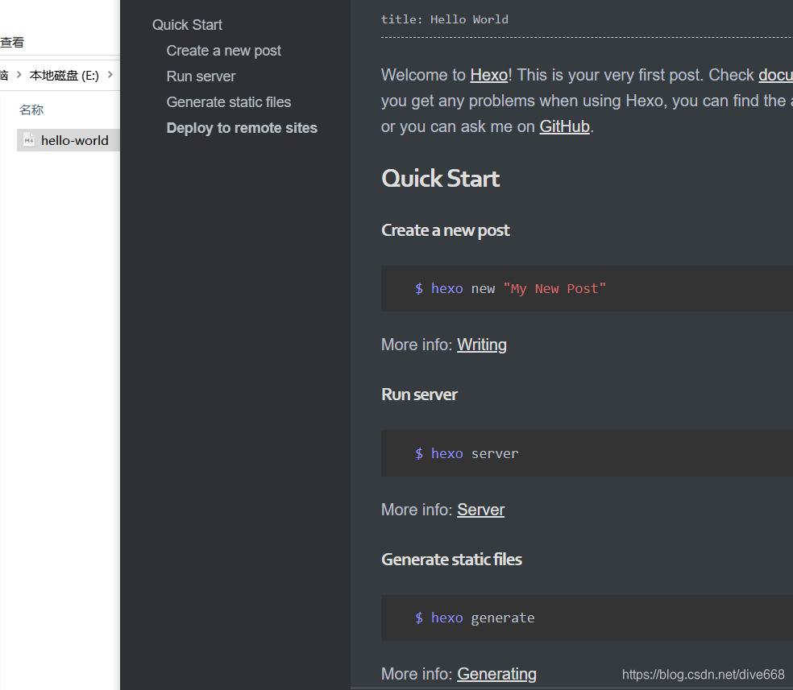Image resolution: width=793 pixels, height=690 pixels.
Task: Click the hello-world markdown file icon
Action: click(x=29, y=140)
